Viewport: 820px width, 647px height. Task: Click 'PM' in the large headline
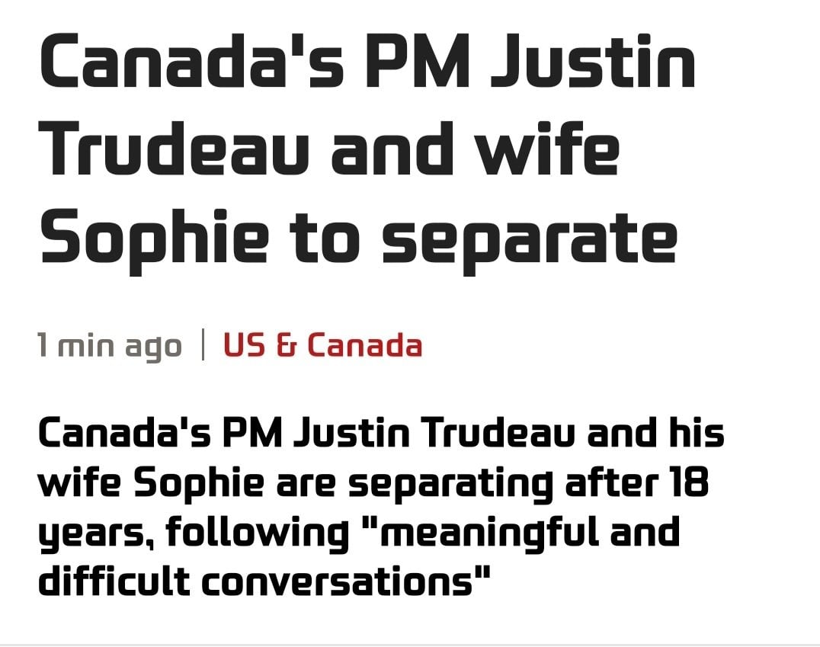tap(418, 60)
